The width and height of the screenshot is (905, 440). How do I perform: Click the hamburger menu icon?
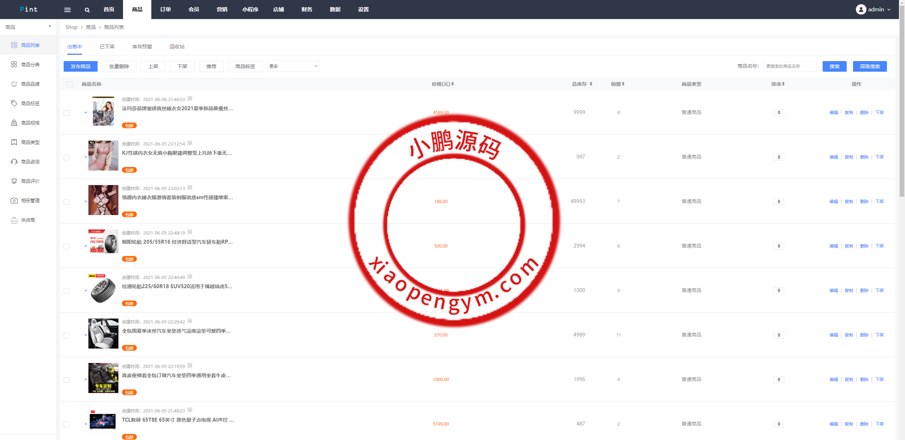(x=68, y=10)
